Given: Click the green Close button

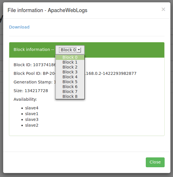Looking at the screenshot, I should pyautogui.click(x=155, y=162).
